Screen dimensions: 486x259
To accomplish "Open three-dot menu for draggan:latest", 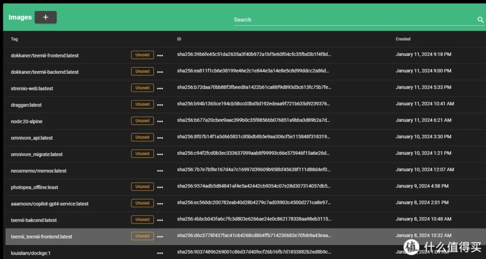I will click(x=160, y=105).
